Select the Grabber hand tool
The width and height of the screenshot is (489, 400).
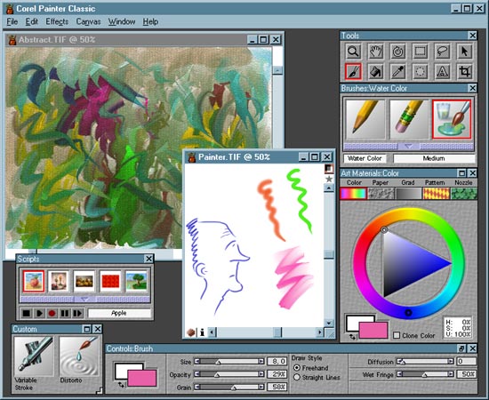(x=375, y=52)
